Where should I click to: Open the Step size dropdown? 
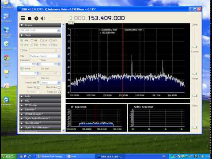(59, 83)
